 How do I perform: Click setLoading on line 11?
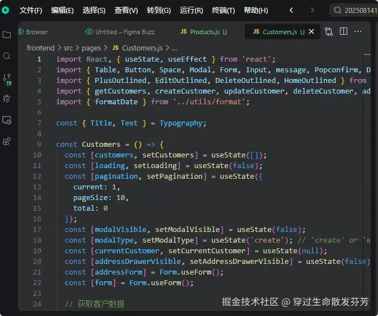(x=155, y=166)
